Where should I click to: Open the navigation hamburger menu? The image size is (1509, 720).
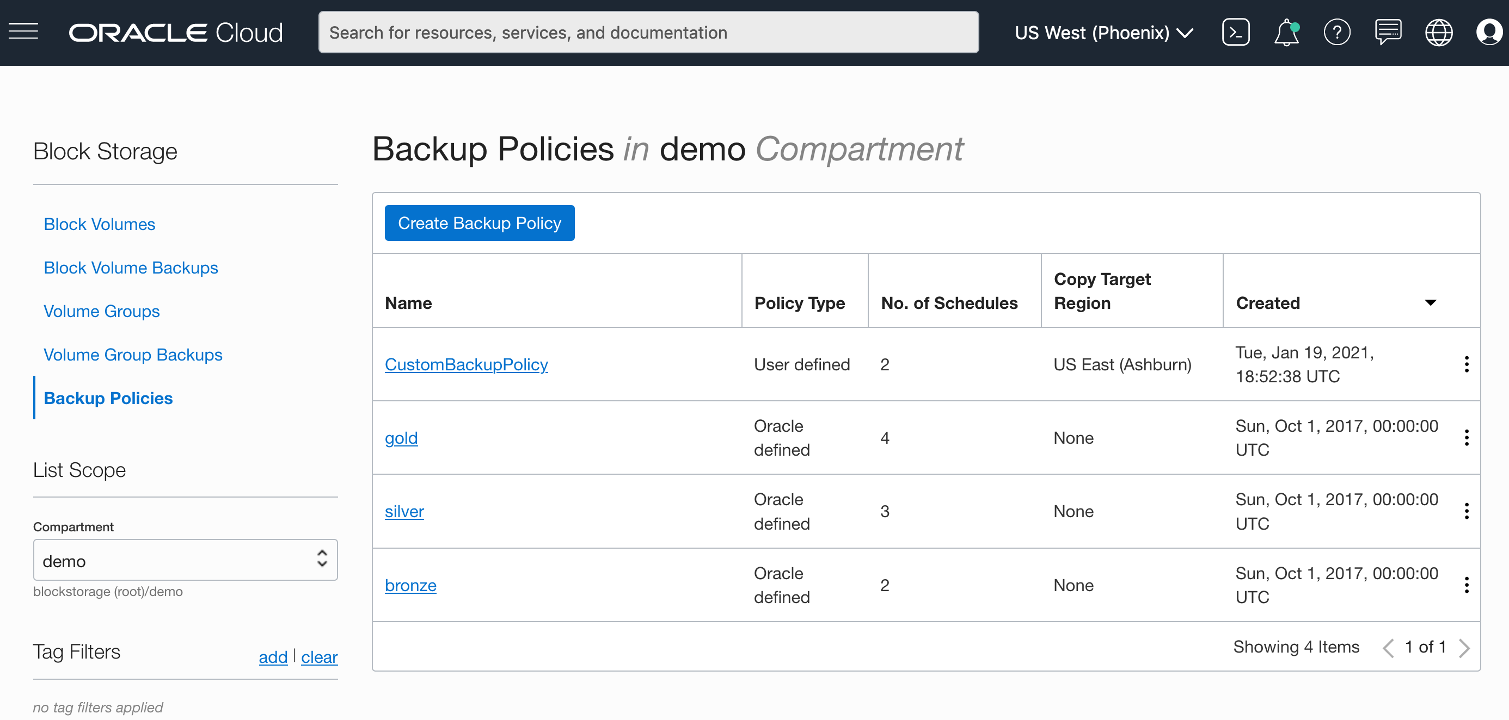click(x=23, y=32)
